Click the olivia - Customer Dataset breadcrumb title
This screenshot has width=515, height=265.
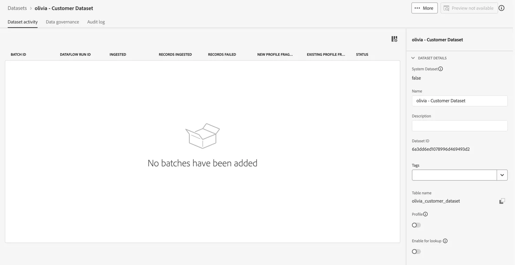(x=64, y=8)
